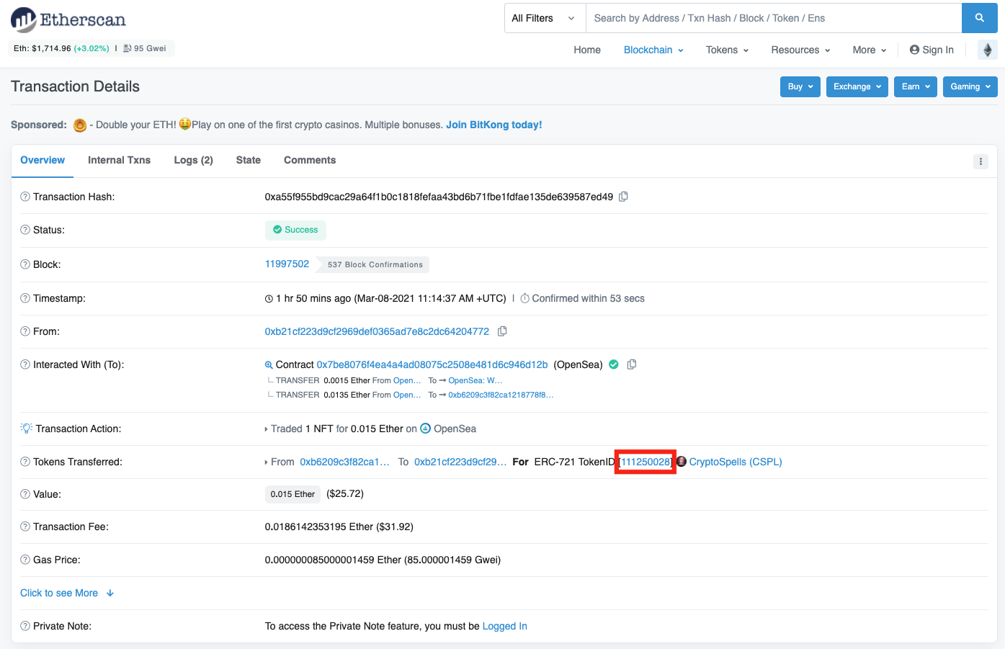The image size is (1005, 649).
Task: Click the help icon next to Interacted With
Action: [25, 364]
